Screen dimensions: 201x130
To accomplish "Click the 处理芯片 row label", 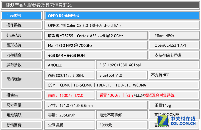I will (x=21, y=36).
